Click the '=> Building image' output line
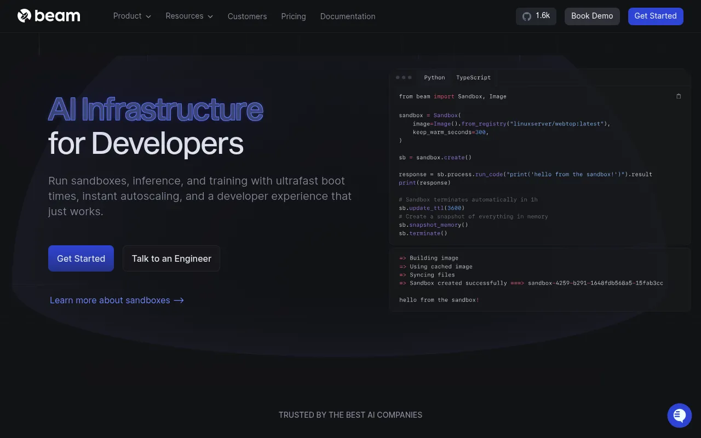Image resolution: width=701 pixels, height=438 pixels. point(429,258)
